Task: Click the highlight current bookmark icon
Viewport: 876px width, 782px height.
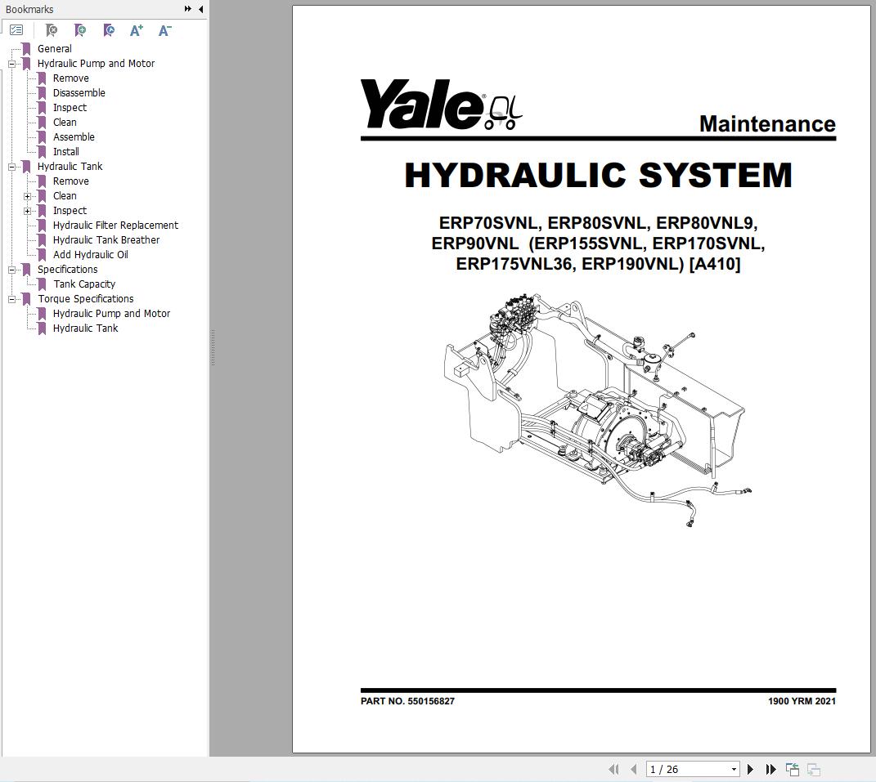Action: point(108,30)
